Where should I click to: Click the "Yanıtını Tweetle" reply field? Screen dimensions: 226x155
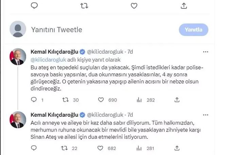click(57, 30)
